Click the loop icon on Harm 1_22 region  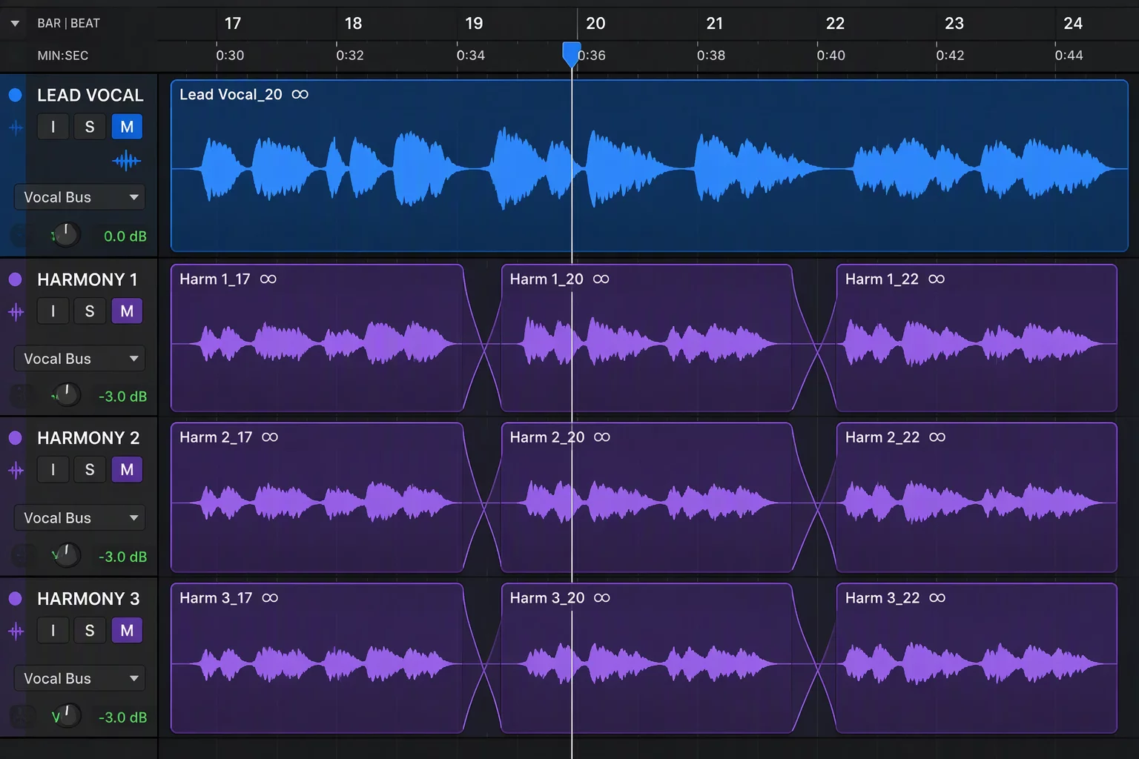[937, 279]
